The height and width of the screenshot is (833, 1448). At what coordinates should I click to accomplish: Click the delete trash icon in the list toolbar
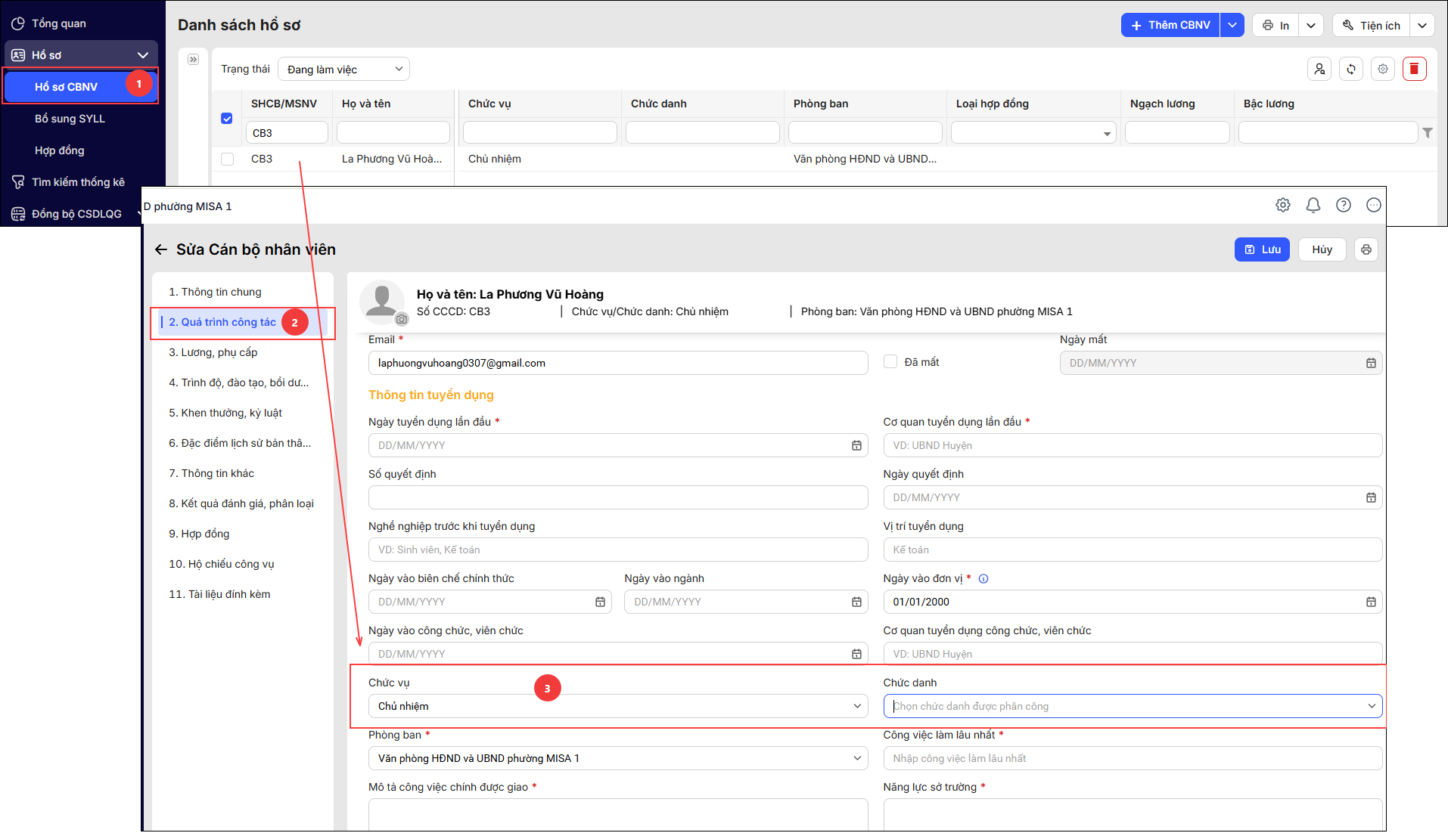(x=1414, y=69)
